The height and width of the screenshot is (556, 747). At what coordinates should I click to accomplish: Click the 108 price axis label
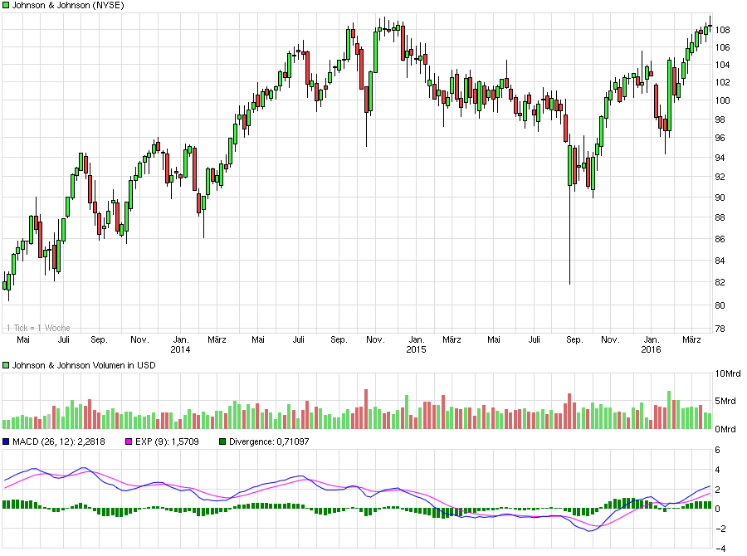click(x=722, y=30)
